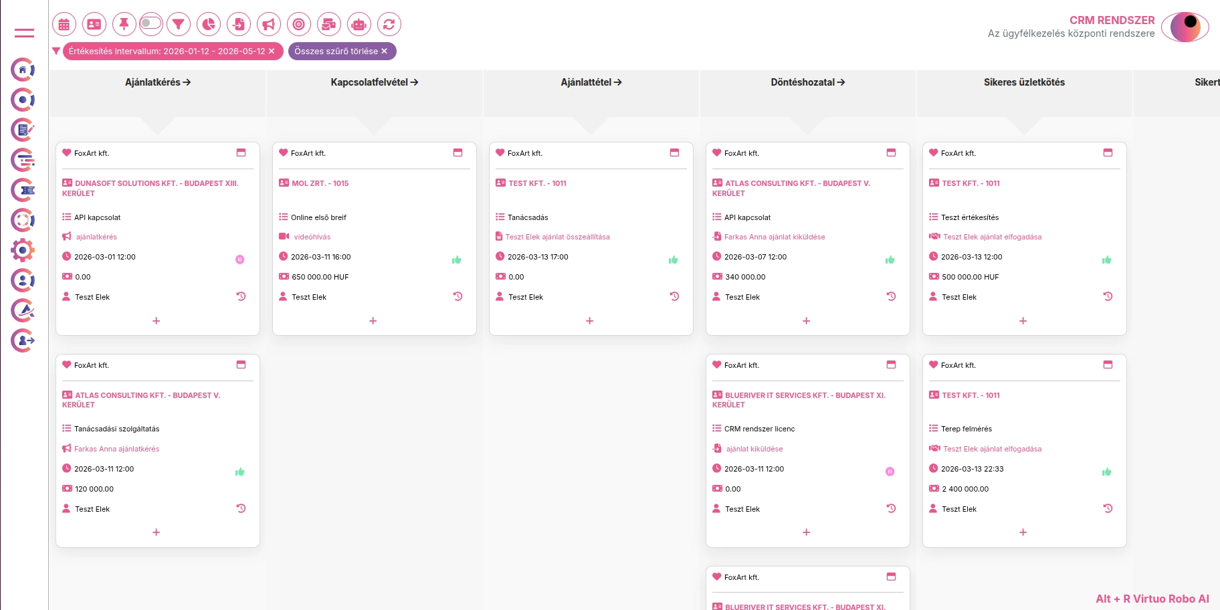Click the megaphone campaign icon in toolbar

click(x=268, y=25)
